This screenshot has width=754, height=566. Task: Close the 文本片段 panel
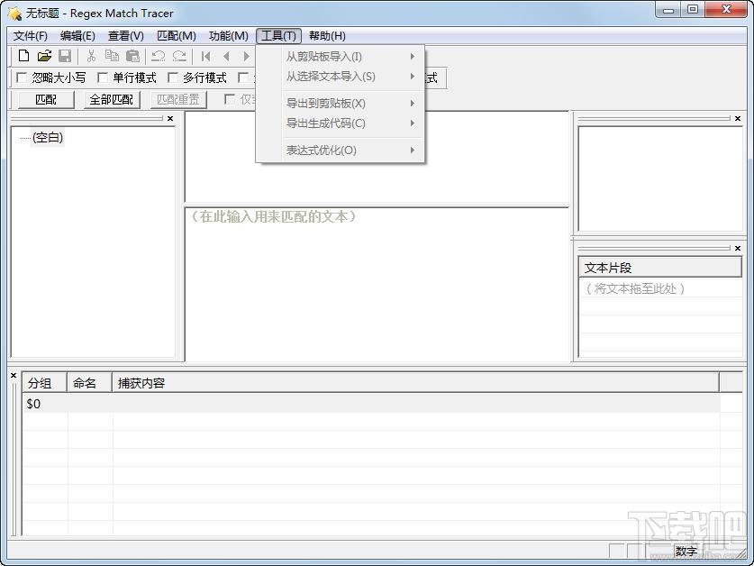[x=738, y=249]
